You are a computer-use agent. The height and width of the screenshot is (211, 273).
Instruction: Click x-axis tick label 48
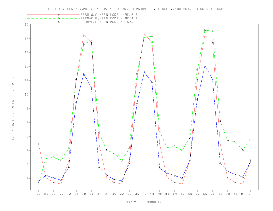pos(160,194)
